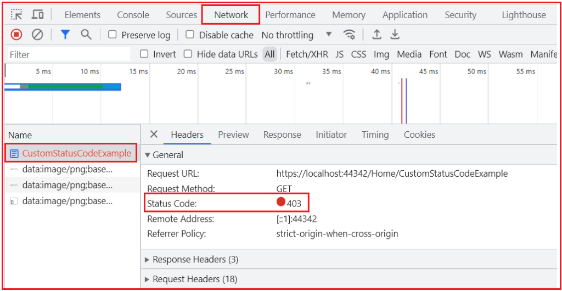Screen dimensions: 562x291
Task: Open the network search magnifier
Action: click(x=86, y=35)
